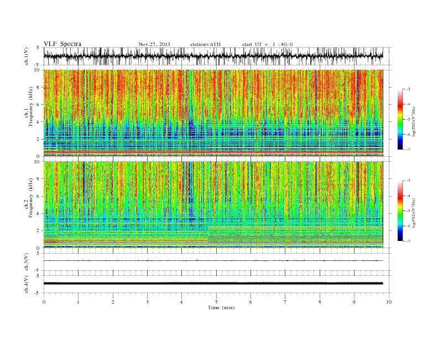Screen dimensions: 438x339
Task: Click ch.1 spectrogram frequency tick "2"
Action: (x=39, y=139)
